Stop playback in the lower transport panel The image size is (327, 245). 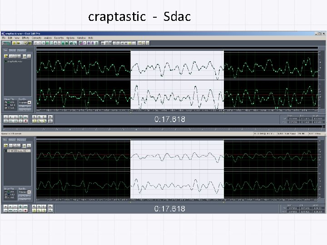click(5, 207)
